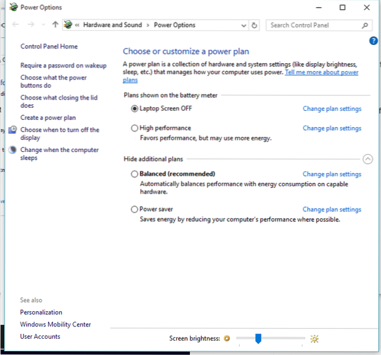The width and height of the screenshot is (381, 355).
Task: Go up one level with up arrow
Action: pos(55,25)
